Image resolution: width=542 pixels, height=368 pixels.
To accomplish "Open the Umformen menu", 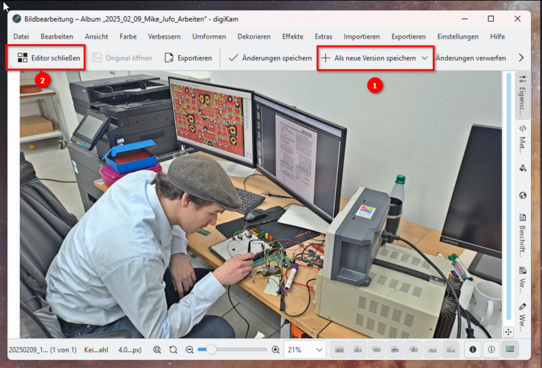I will [209, 37].
